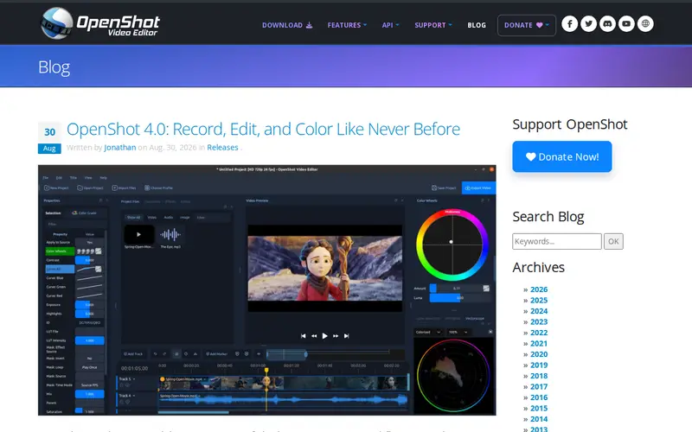Click the OK search button
Viewport: 692px width, 432px height.
pos(613,241)
